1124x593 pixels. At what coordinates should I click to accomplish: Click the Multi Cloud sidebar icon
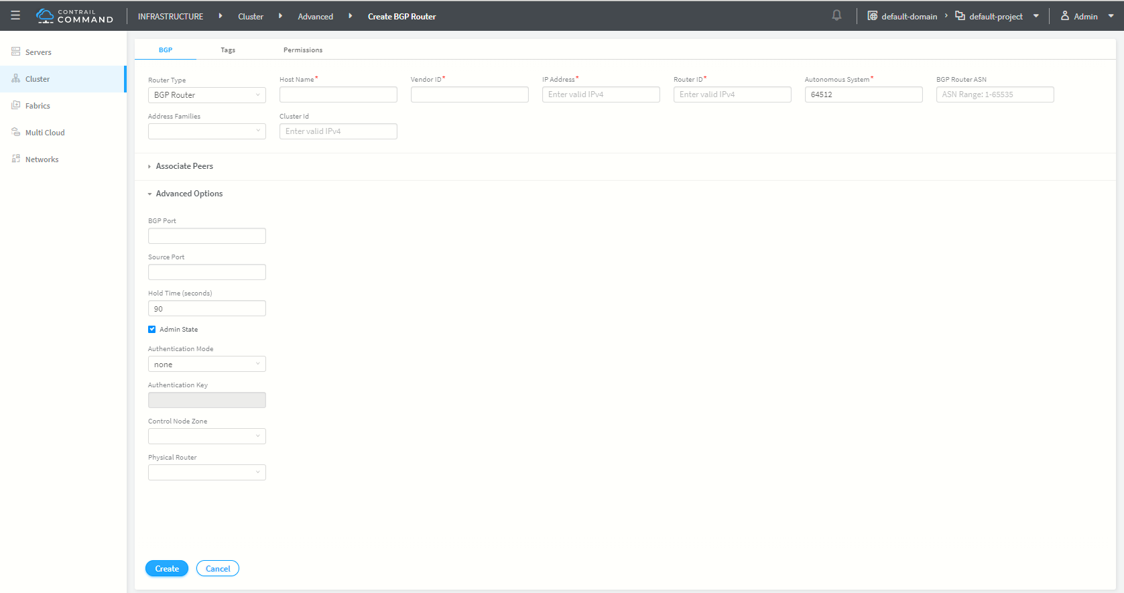pos(16,132)
